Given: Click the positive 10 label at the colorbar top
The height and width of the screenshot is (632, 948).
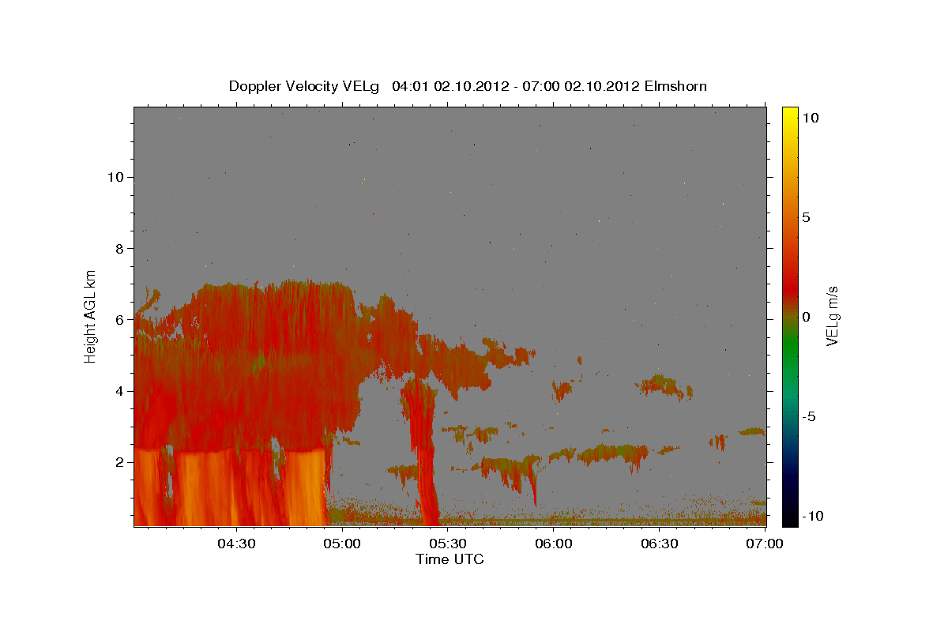Looking at the screenshot, I should [x=811, y=118].
